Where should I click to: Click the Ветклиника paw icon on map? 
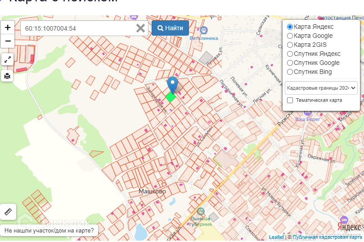click(204, 30)
